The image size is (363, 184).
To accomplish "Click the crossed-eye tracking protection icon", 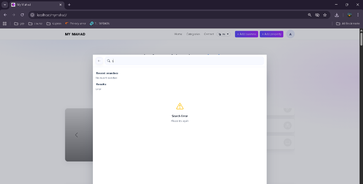I will pos(317,15).
